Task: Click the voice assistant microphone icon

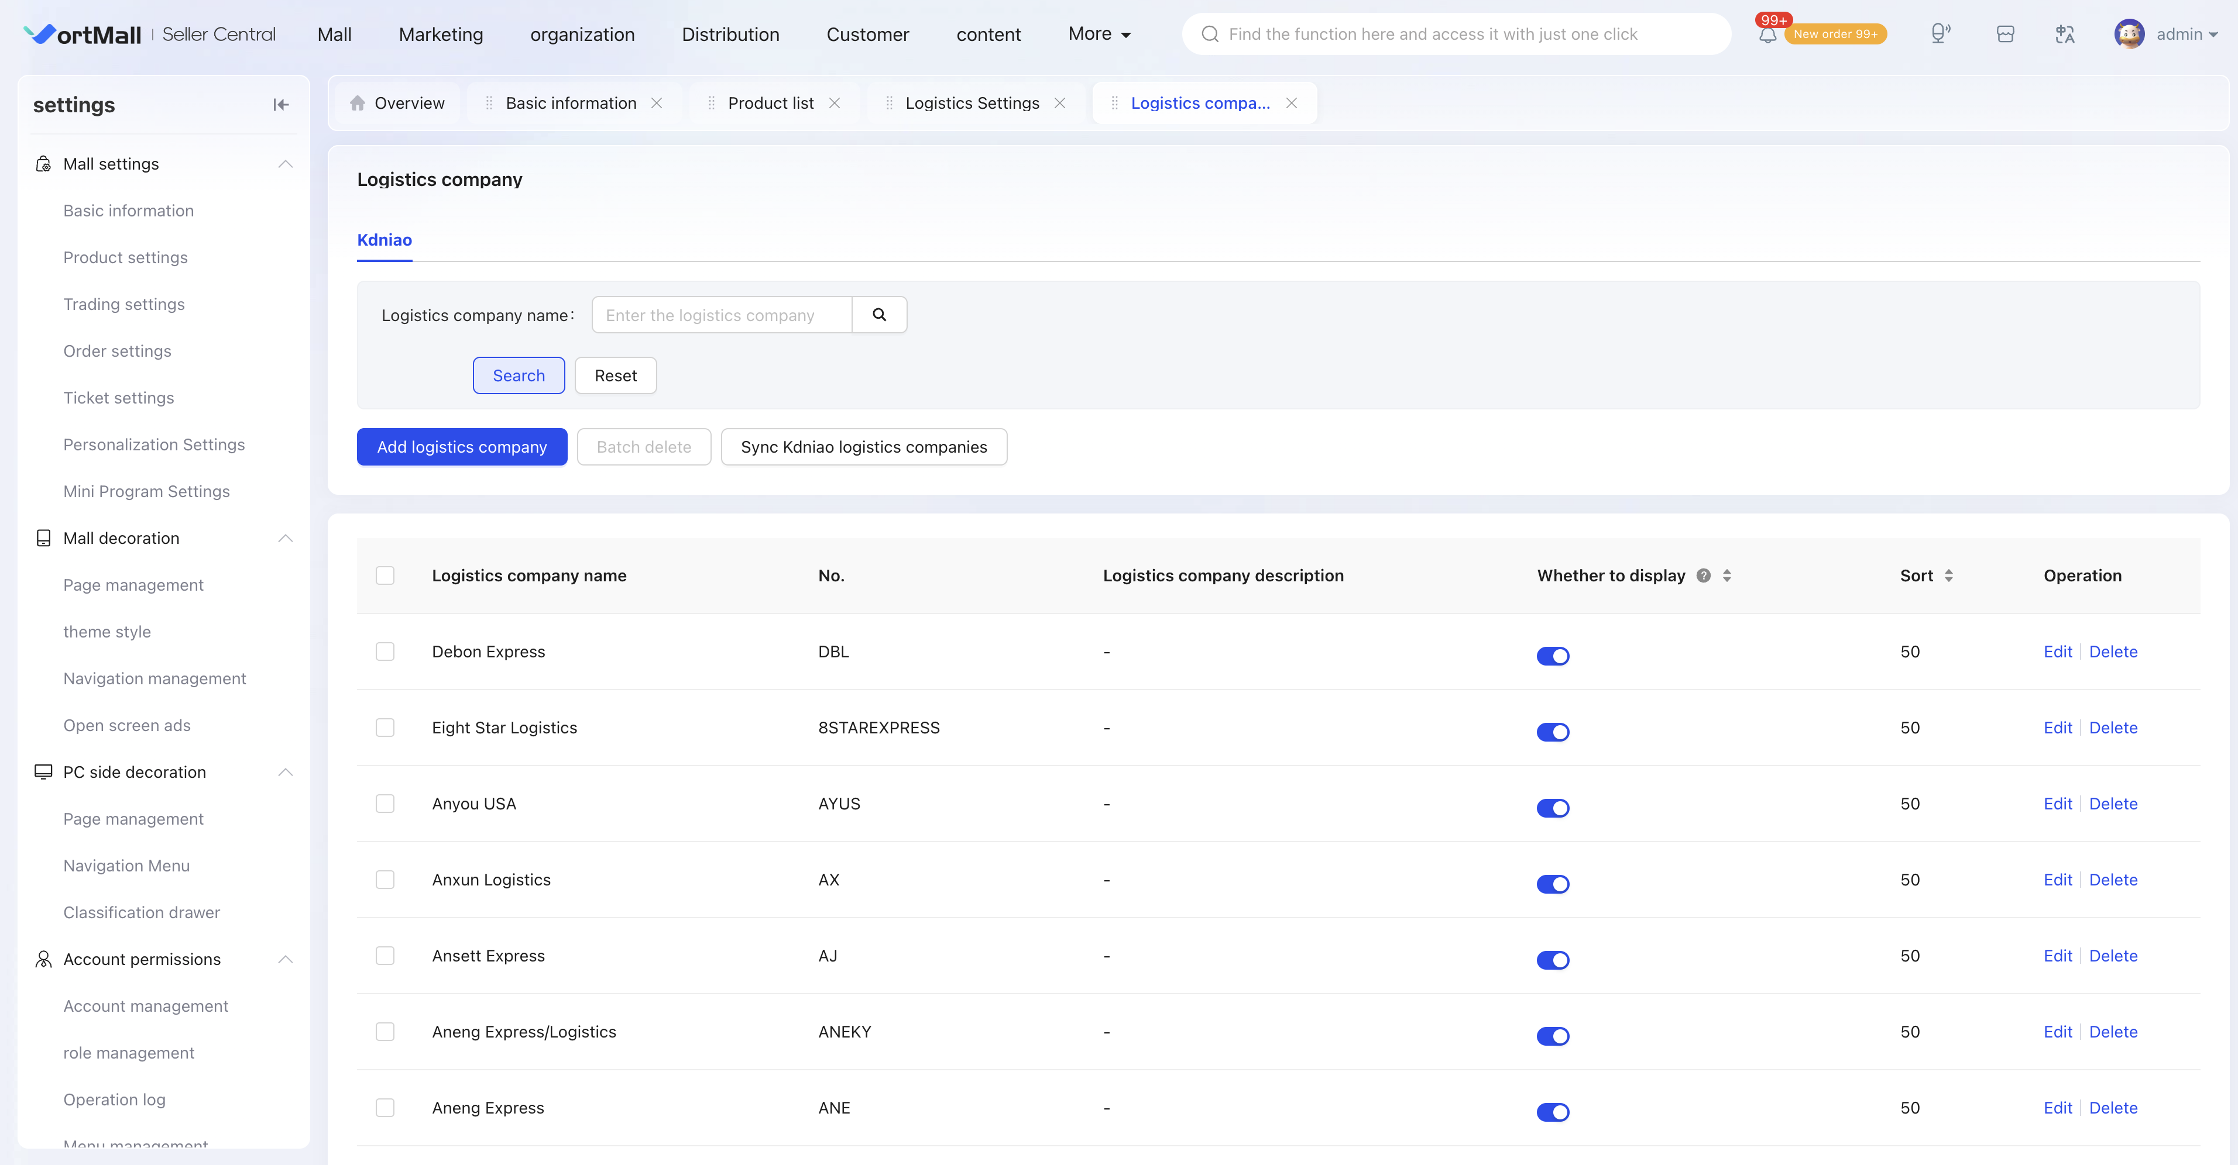Action: [x=1940, y=34]
